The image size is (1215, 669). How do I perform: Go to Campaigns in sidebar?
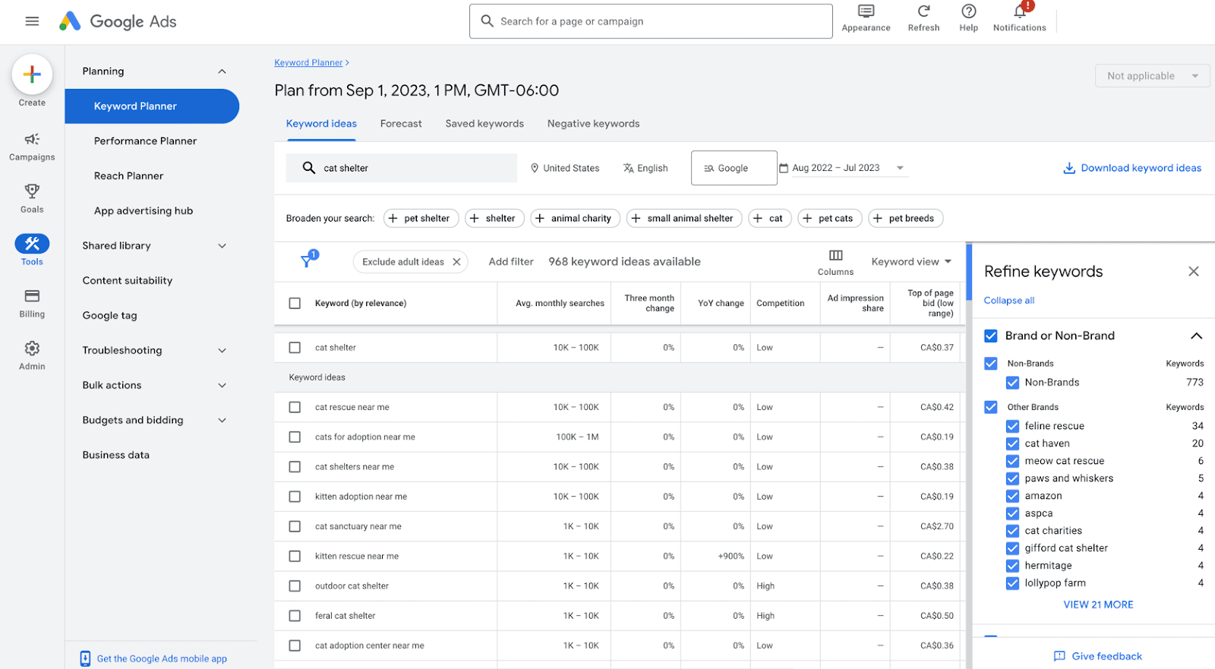(x=32, y=147)
